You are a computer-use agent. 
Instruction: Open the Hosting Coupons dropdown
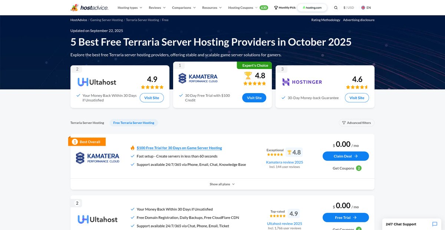pos(243,7)
